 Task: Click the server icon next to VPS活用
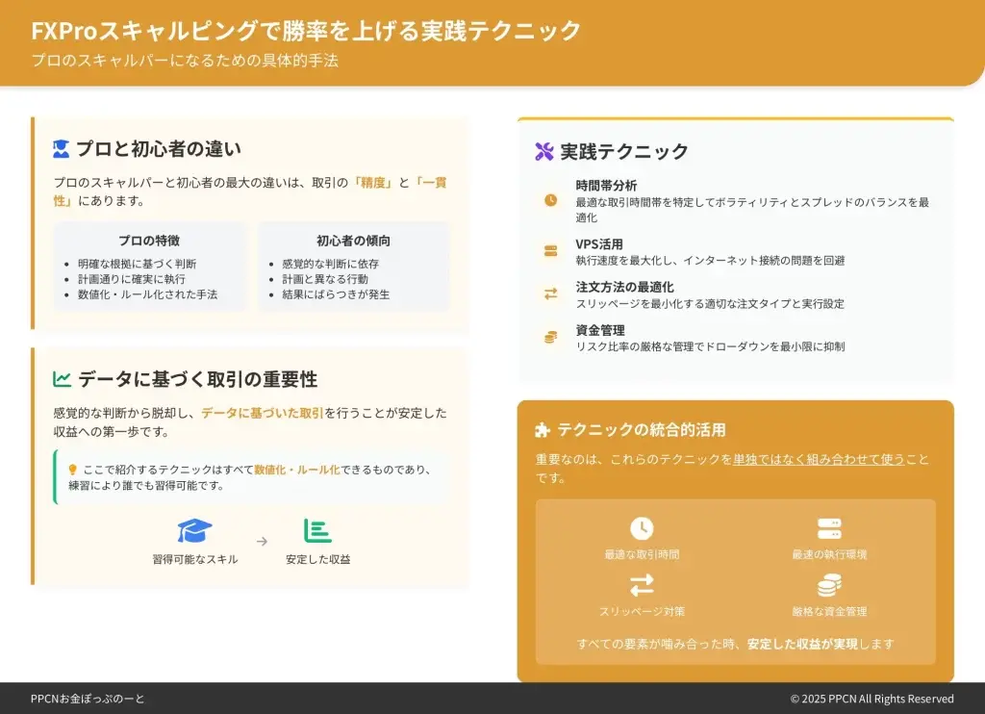tap(550, 251)
